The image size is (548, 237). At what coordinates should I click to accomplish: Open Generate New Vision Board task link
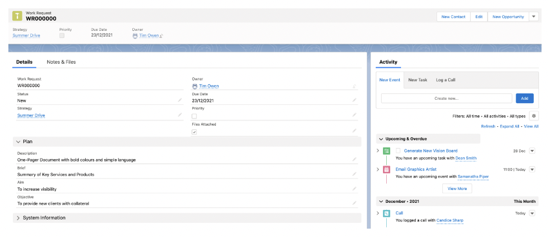(x=431, y=151)
